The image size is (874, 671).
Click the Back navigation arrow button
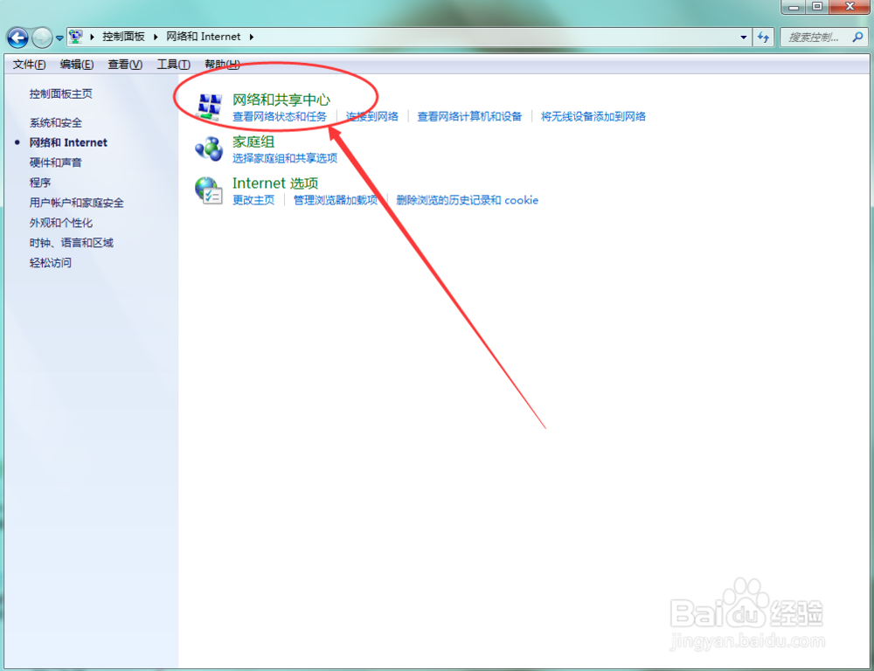point(17,38)
